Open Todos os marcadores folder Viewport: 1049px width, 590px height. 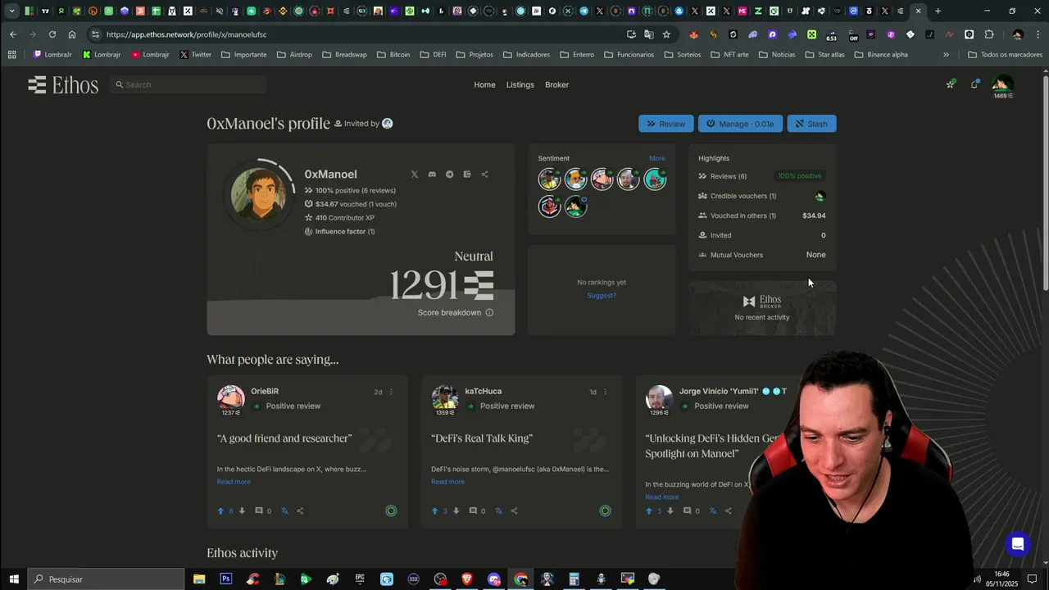pos(1005,55)
